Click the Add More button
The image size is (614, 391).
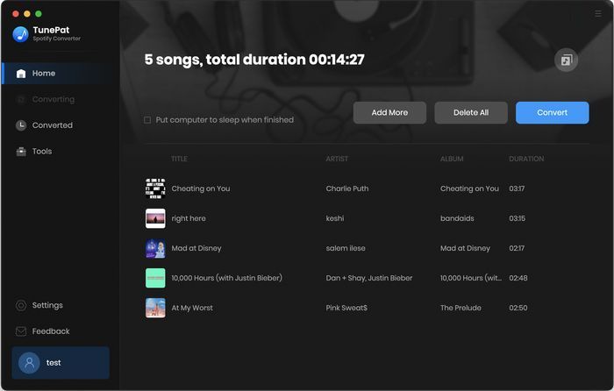pos(389,113)
